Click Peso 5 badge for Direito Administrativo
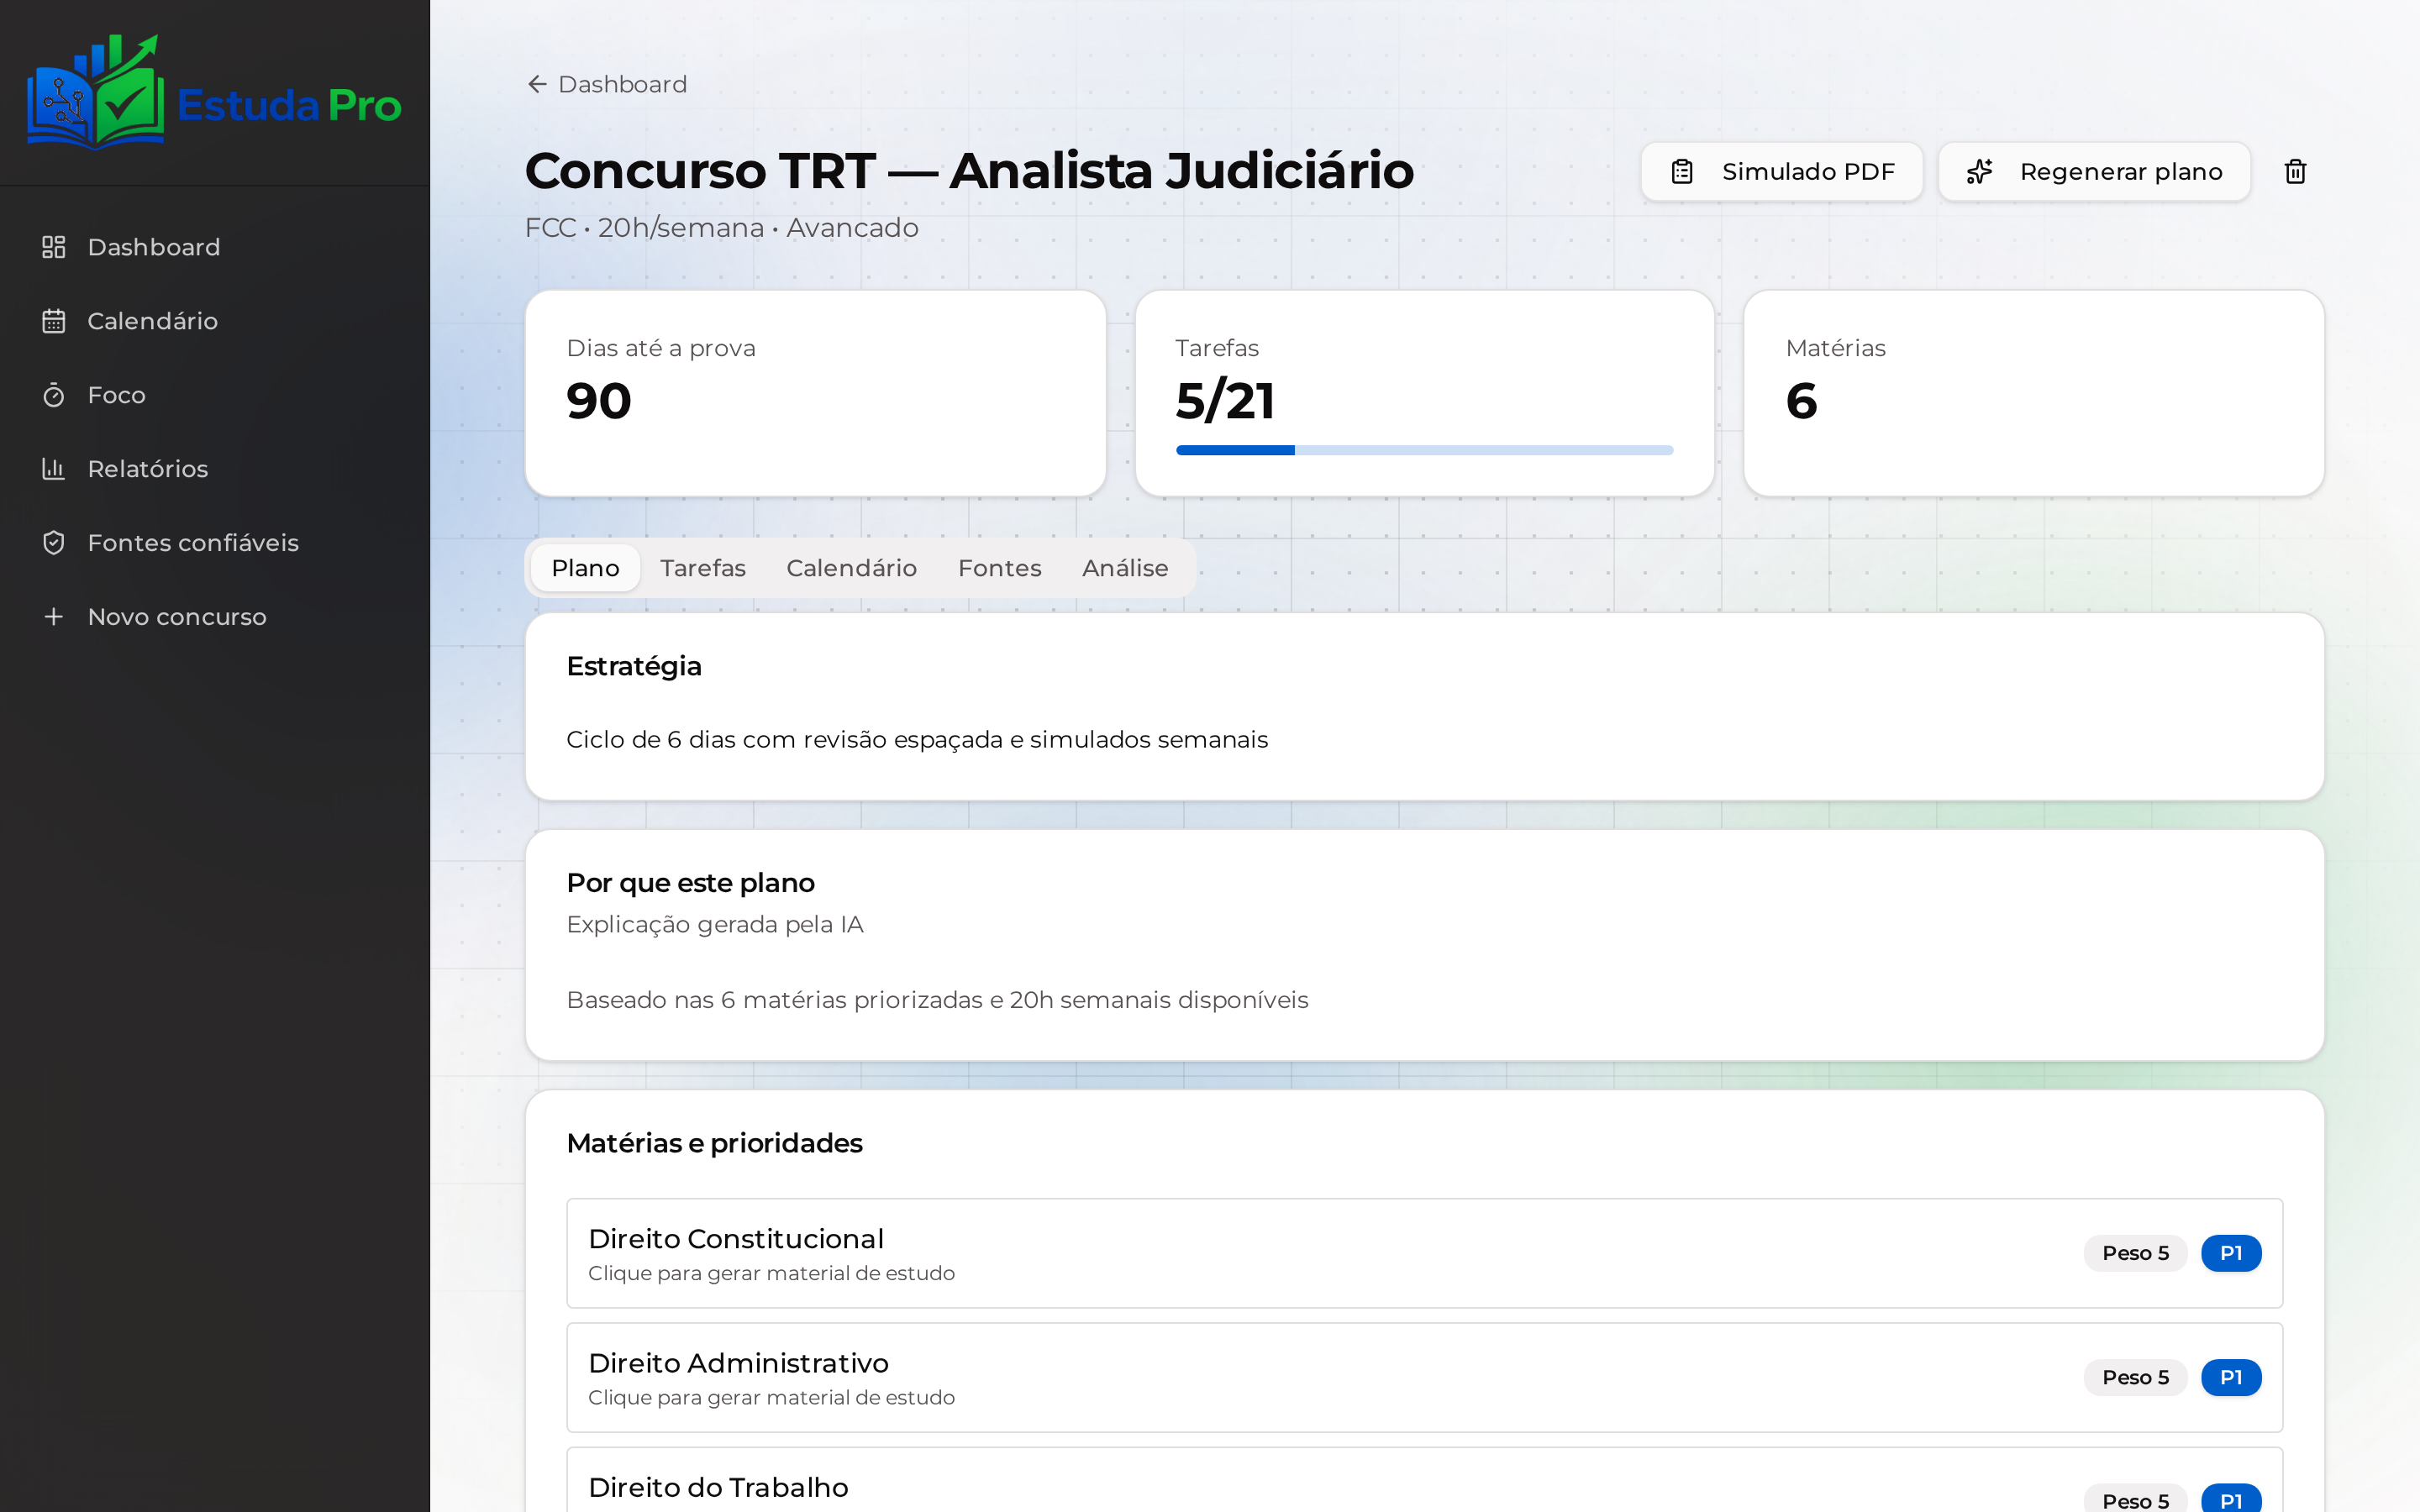 pyautogui.click(x=2135, y=1377)
